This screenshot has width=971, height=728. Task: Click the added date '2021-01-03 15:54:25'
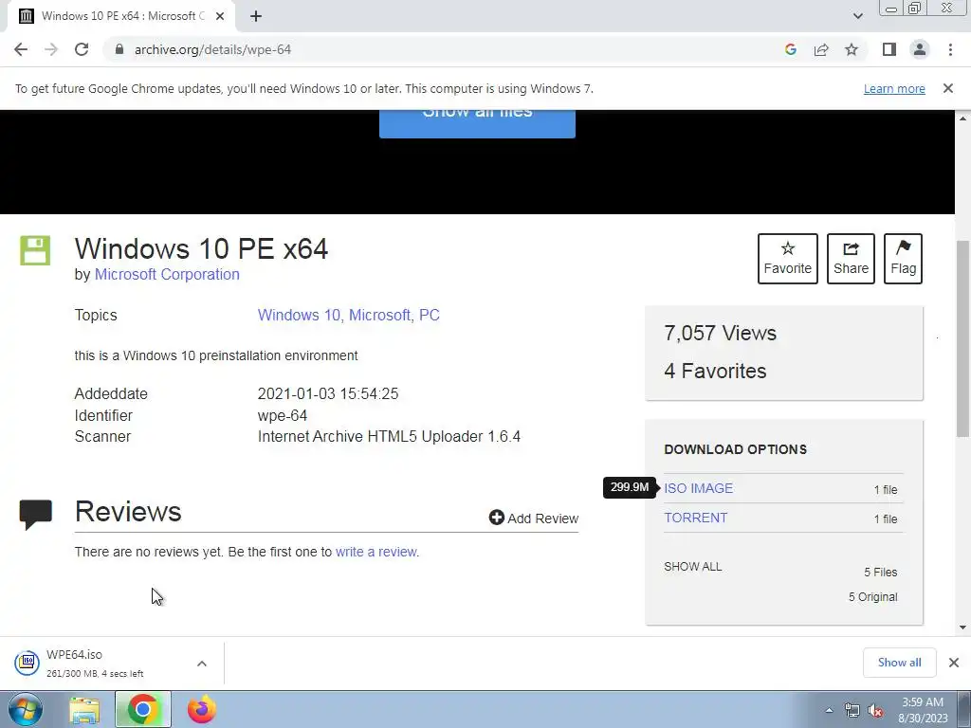[x=328, y=393]
